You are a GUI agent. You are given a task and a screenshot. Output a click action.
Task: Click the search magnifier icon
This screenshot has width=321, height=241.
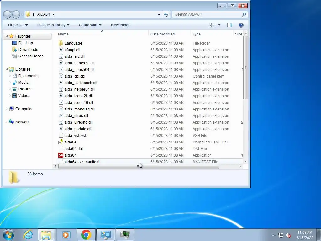(244, 14)
